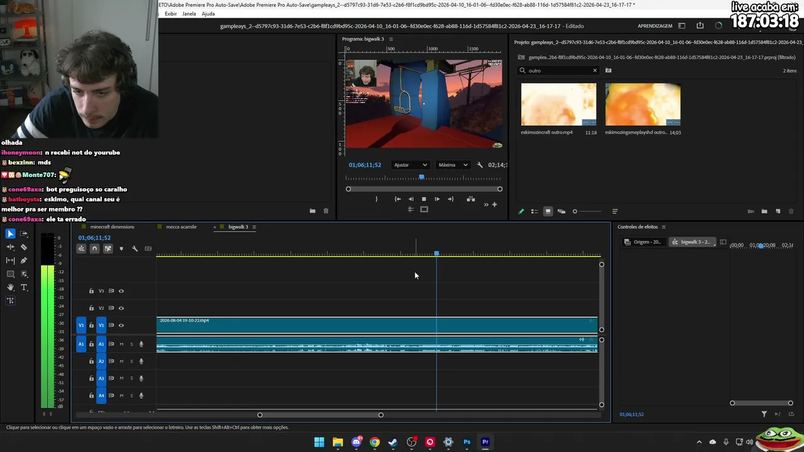The width and height of the screenshot is (804, 452).
Task: Switch Project panel to freeform view
Action: click(562, 212)
